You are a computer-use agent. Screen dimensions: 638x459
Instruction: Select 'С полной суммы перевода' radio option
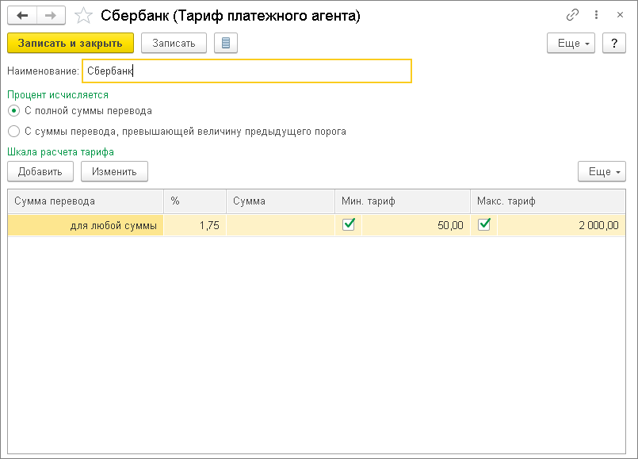click(x=13, y=111)
